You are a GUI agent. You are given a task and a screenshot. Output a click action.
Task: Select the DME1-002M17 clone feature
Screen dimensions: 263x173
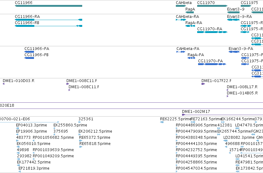223,115
